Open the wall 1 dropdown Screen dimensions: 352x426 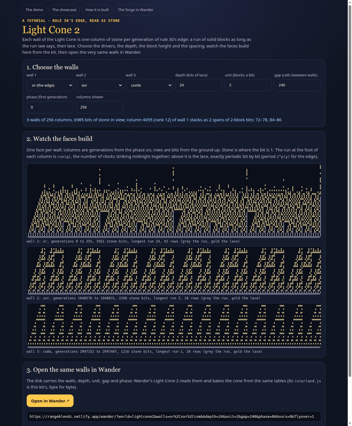click(50, 85)
